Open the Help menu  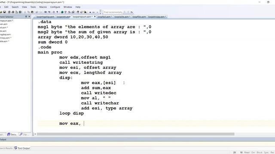coord(78,7)
